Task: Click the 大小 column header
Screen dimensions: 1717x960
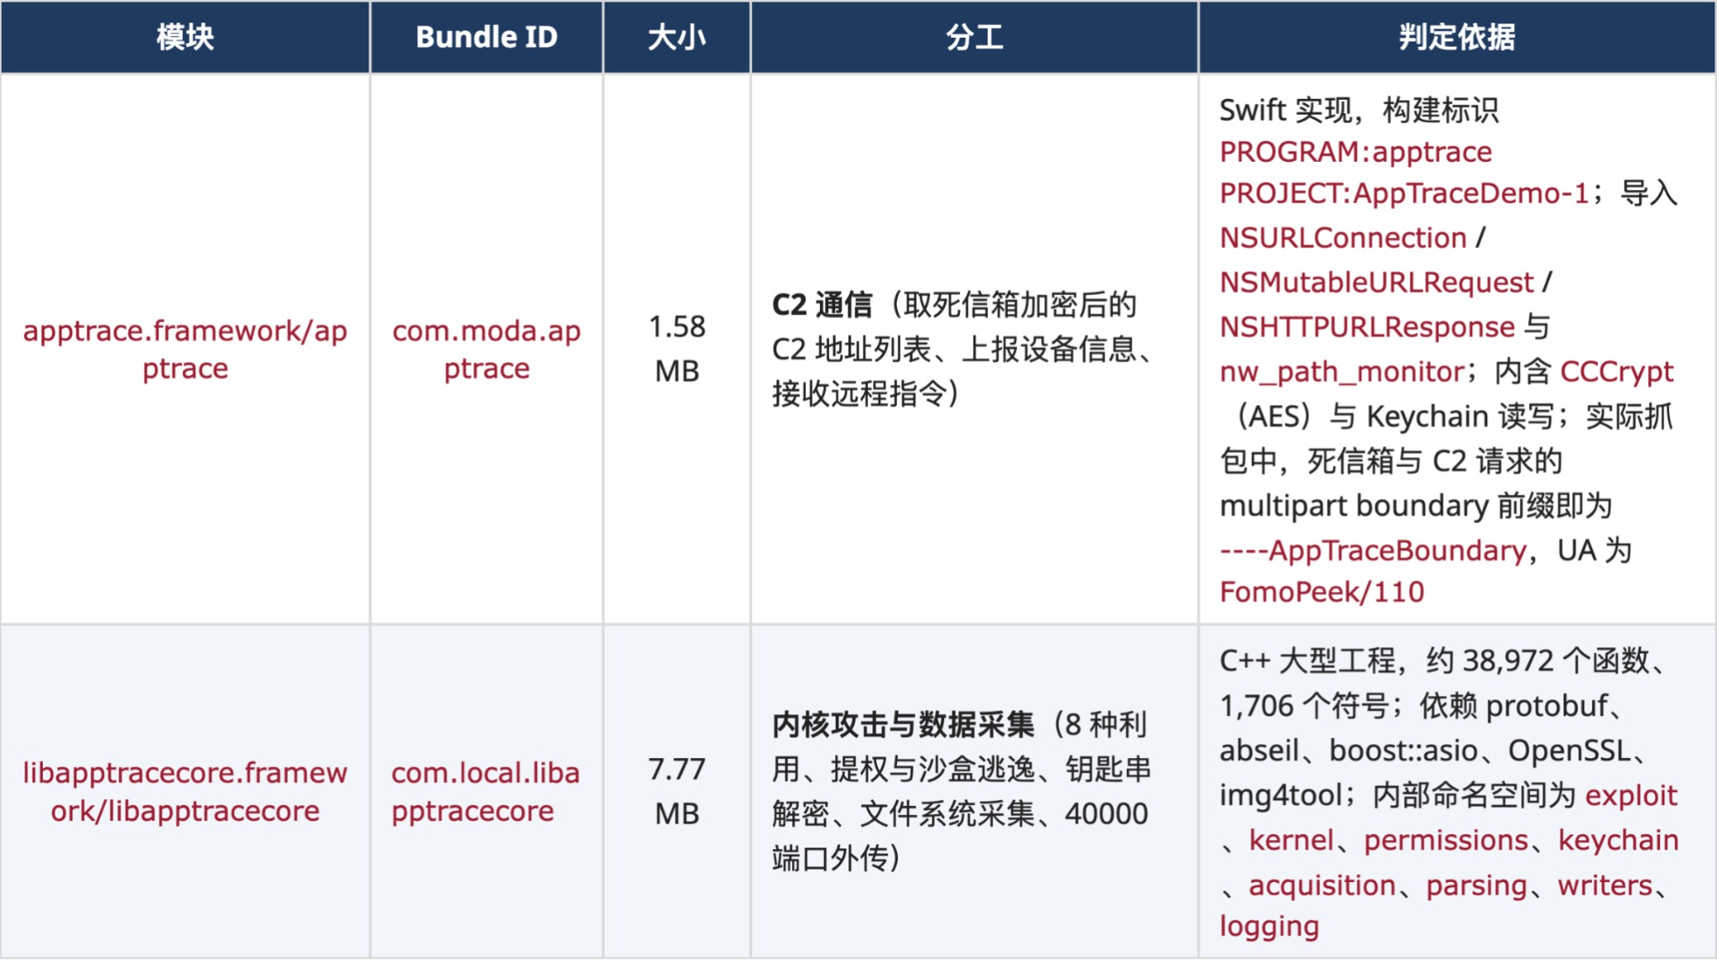Action: (x=676, y=37)
